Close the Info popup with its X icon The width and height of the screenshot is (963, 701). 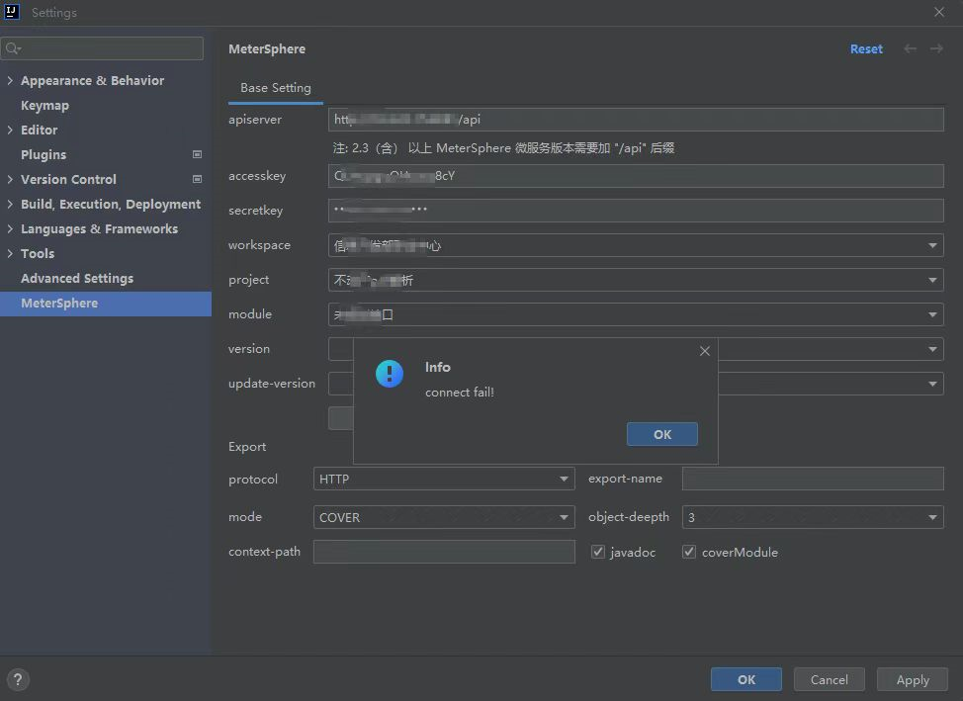704,351
